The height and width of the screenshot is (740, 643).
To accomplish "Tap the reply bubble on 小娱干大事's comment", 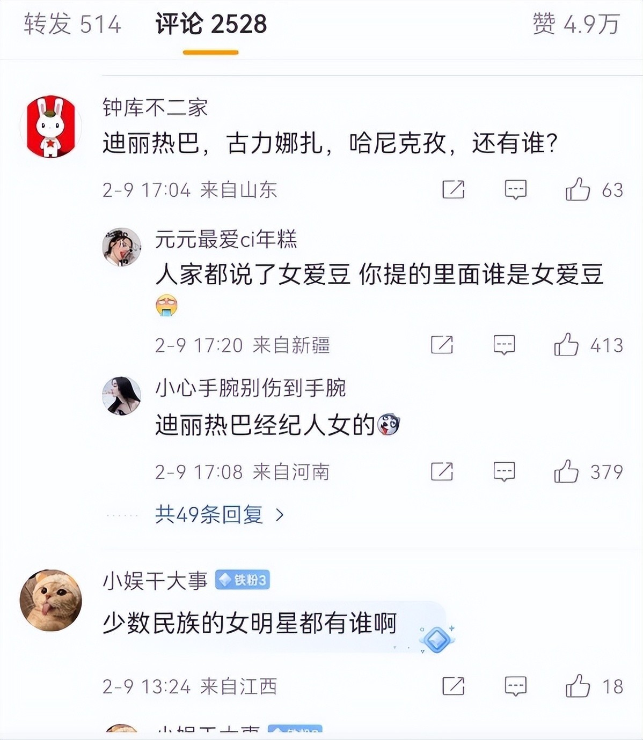I will coord(515,686).
